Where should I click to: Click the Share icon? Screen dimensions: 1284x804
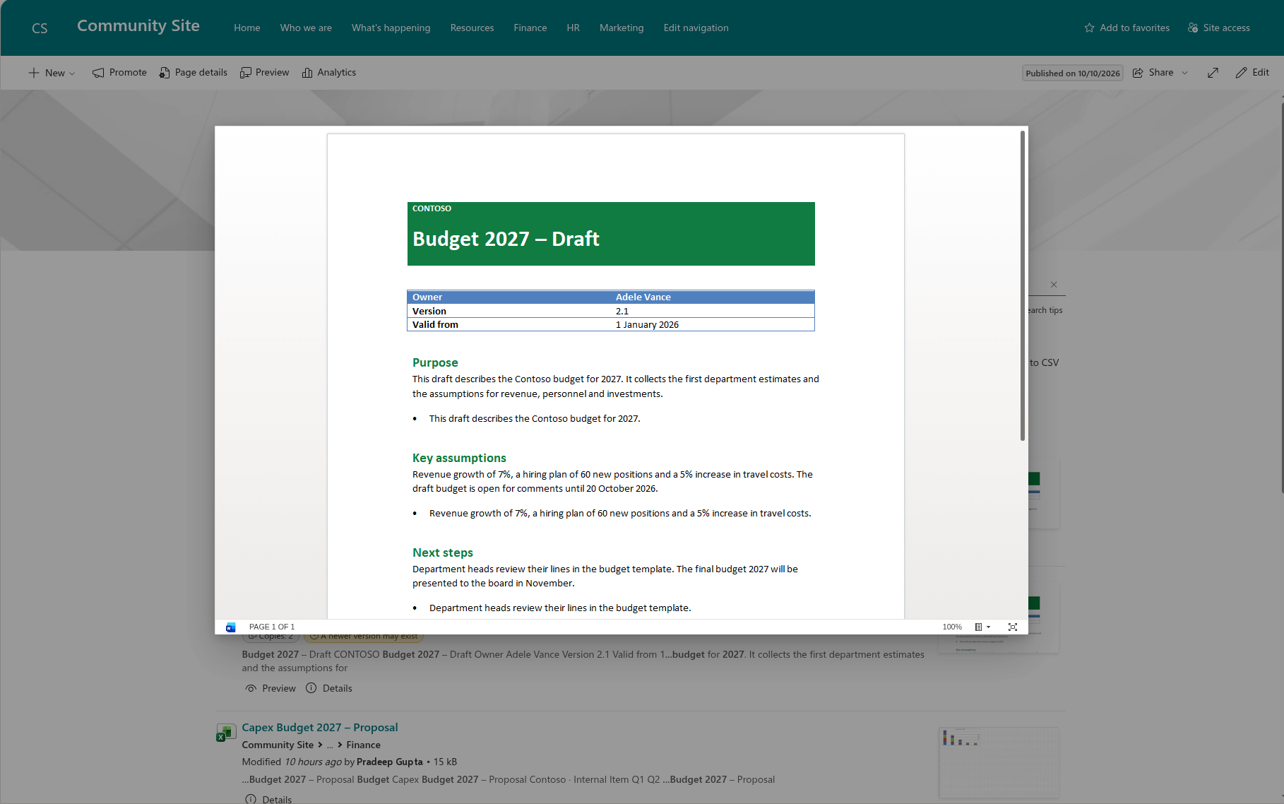(1138, 73)
